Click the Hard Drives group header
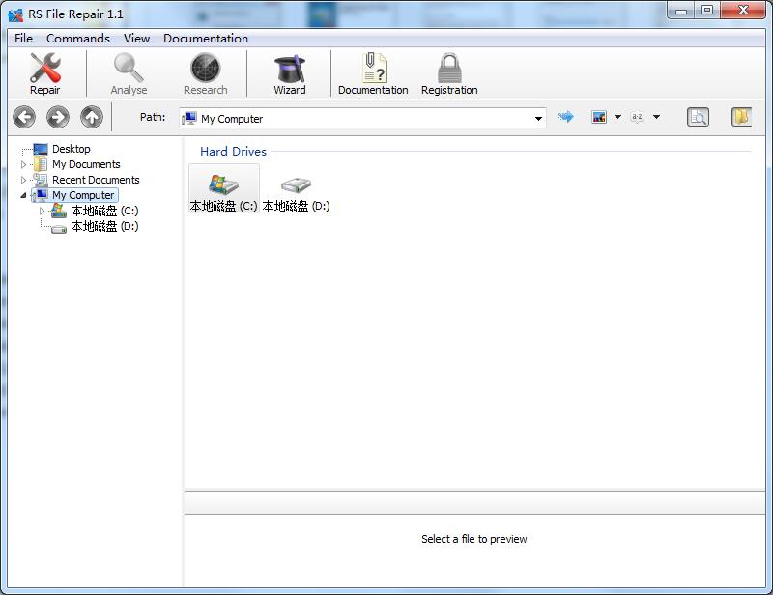 (x=233, y=152)
